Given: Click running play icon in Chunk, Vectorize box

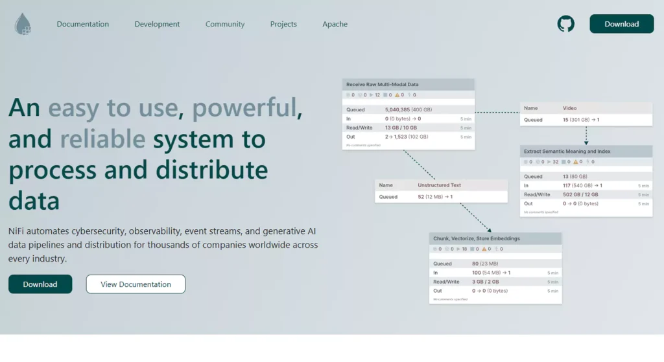Looking at the screenshot, I should coord(457,249).
